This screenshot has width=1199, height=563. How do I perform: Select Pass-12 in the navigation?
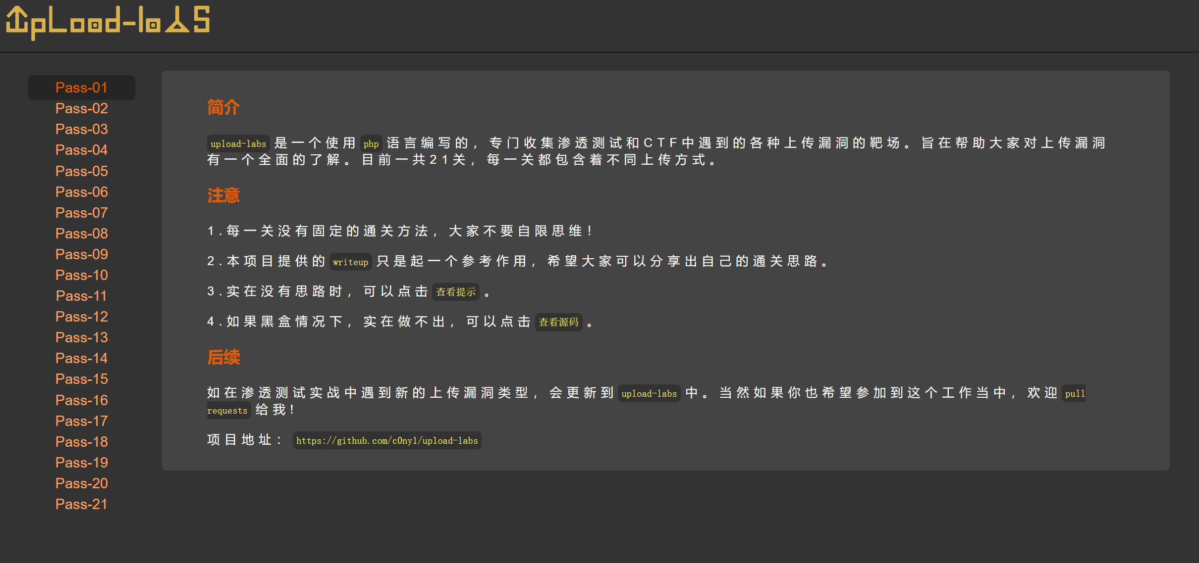pos(81,317)
